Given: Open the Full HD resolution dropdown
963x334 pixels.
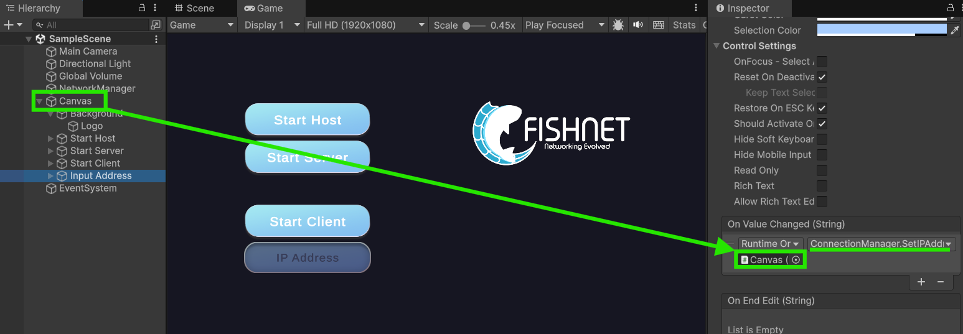Looking at the screenshot, I should (x=365, y=25).
